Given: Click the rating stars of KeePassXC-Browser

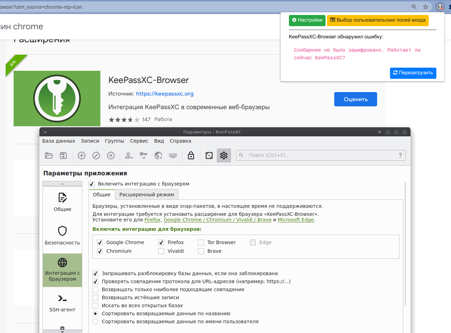Looking at the screenshot, I should [x=124, y=120].
